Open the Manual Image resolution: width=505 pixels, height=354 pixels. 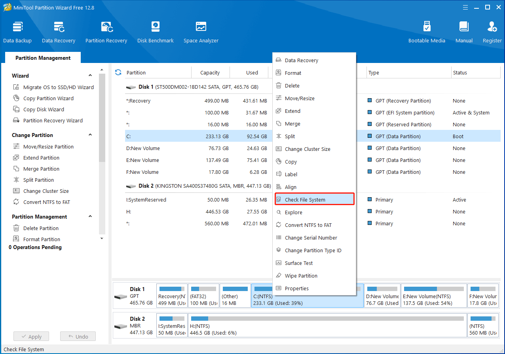coord(464,32)
